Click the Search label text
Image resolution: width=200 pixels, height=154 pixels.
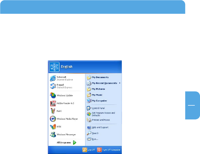(95, 133)
